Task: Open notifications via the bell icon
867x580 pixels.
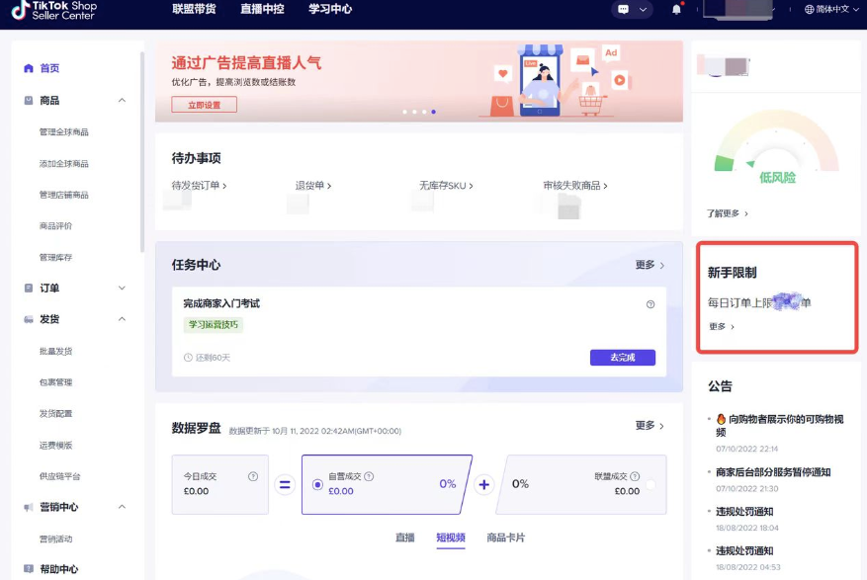Action: click(678, 10)
